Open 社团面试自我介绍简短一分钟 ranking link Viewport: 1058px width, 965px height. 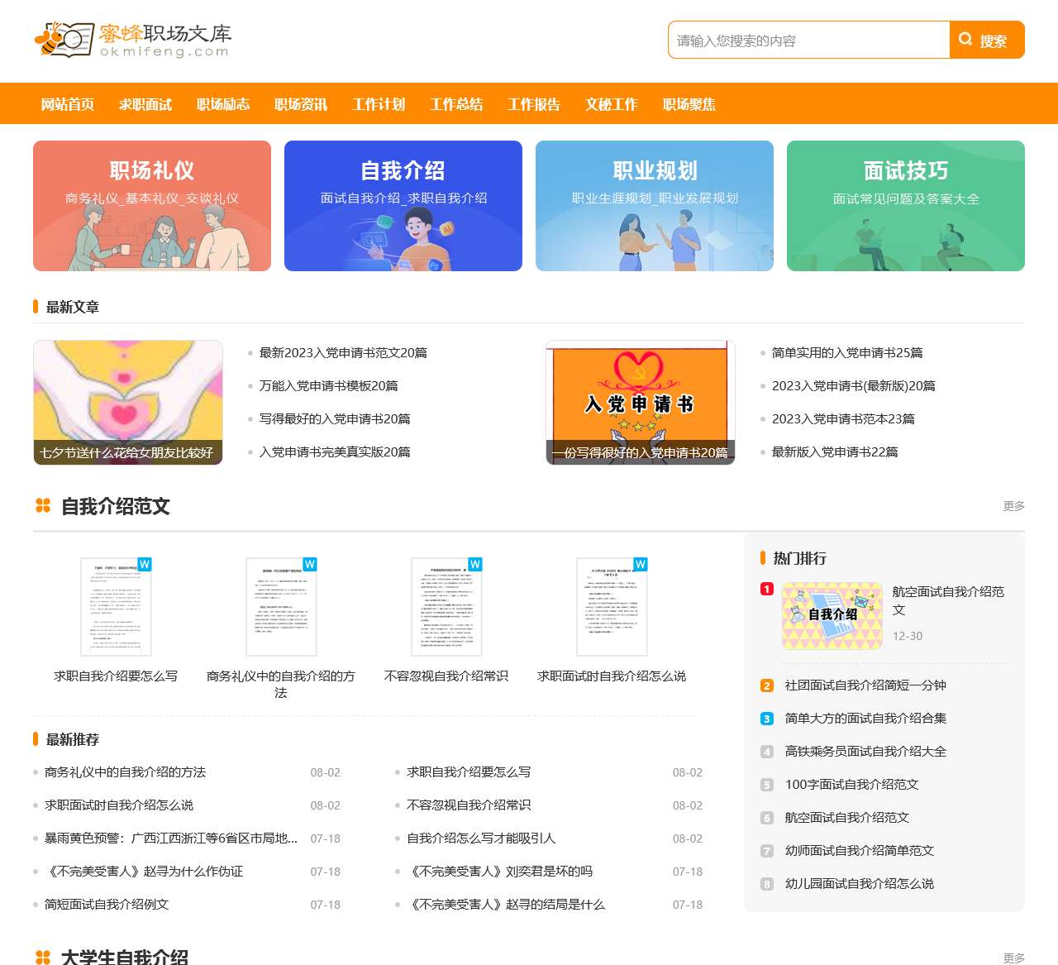click(865, 686)
